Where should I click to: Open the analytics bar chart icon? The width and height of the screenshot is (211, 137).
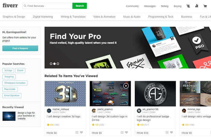tap(197, 6)
